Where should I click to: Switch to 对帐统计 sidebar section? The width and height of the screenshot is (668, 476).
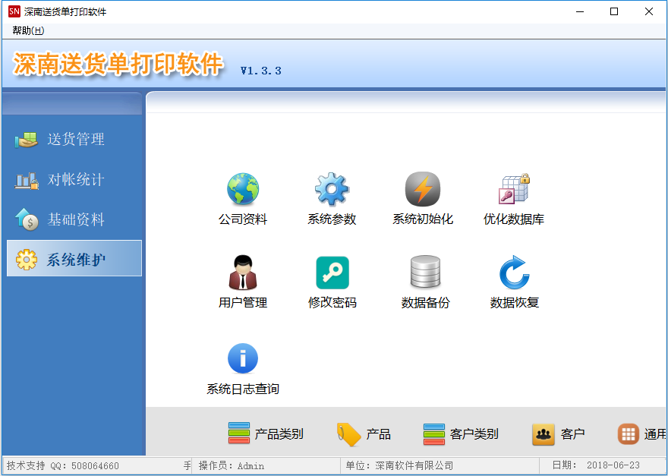click(74, 180)
